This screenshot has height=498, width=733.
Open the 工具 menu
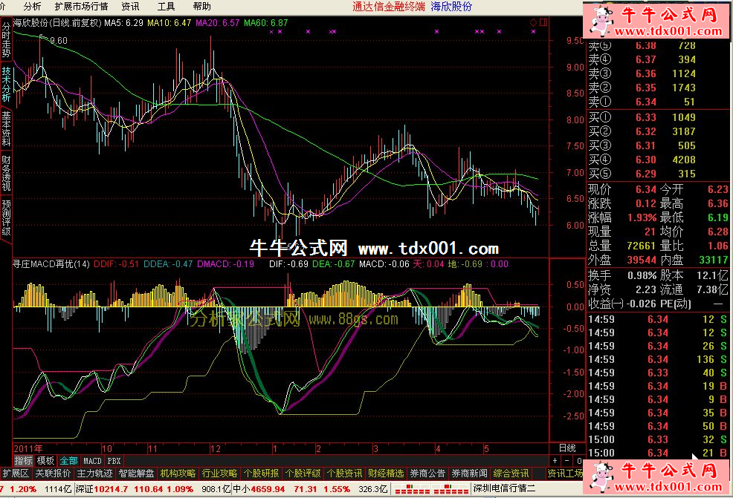pyautogui.click(x=166, y=7)
